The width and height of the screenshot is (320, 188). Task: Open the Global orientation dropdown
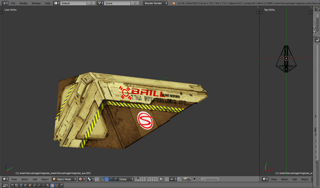[x=125, y=179]
